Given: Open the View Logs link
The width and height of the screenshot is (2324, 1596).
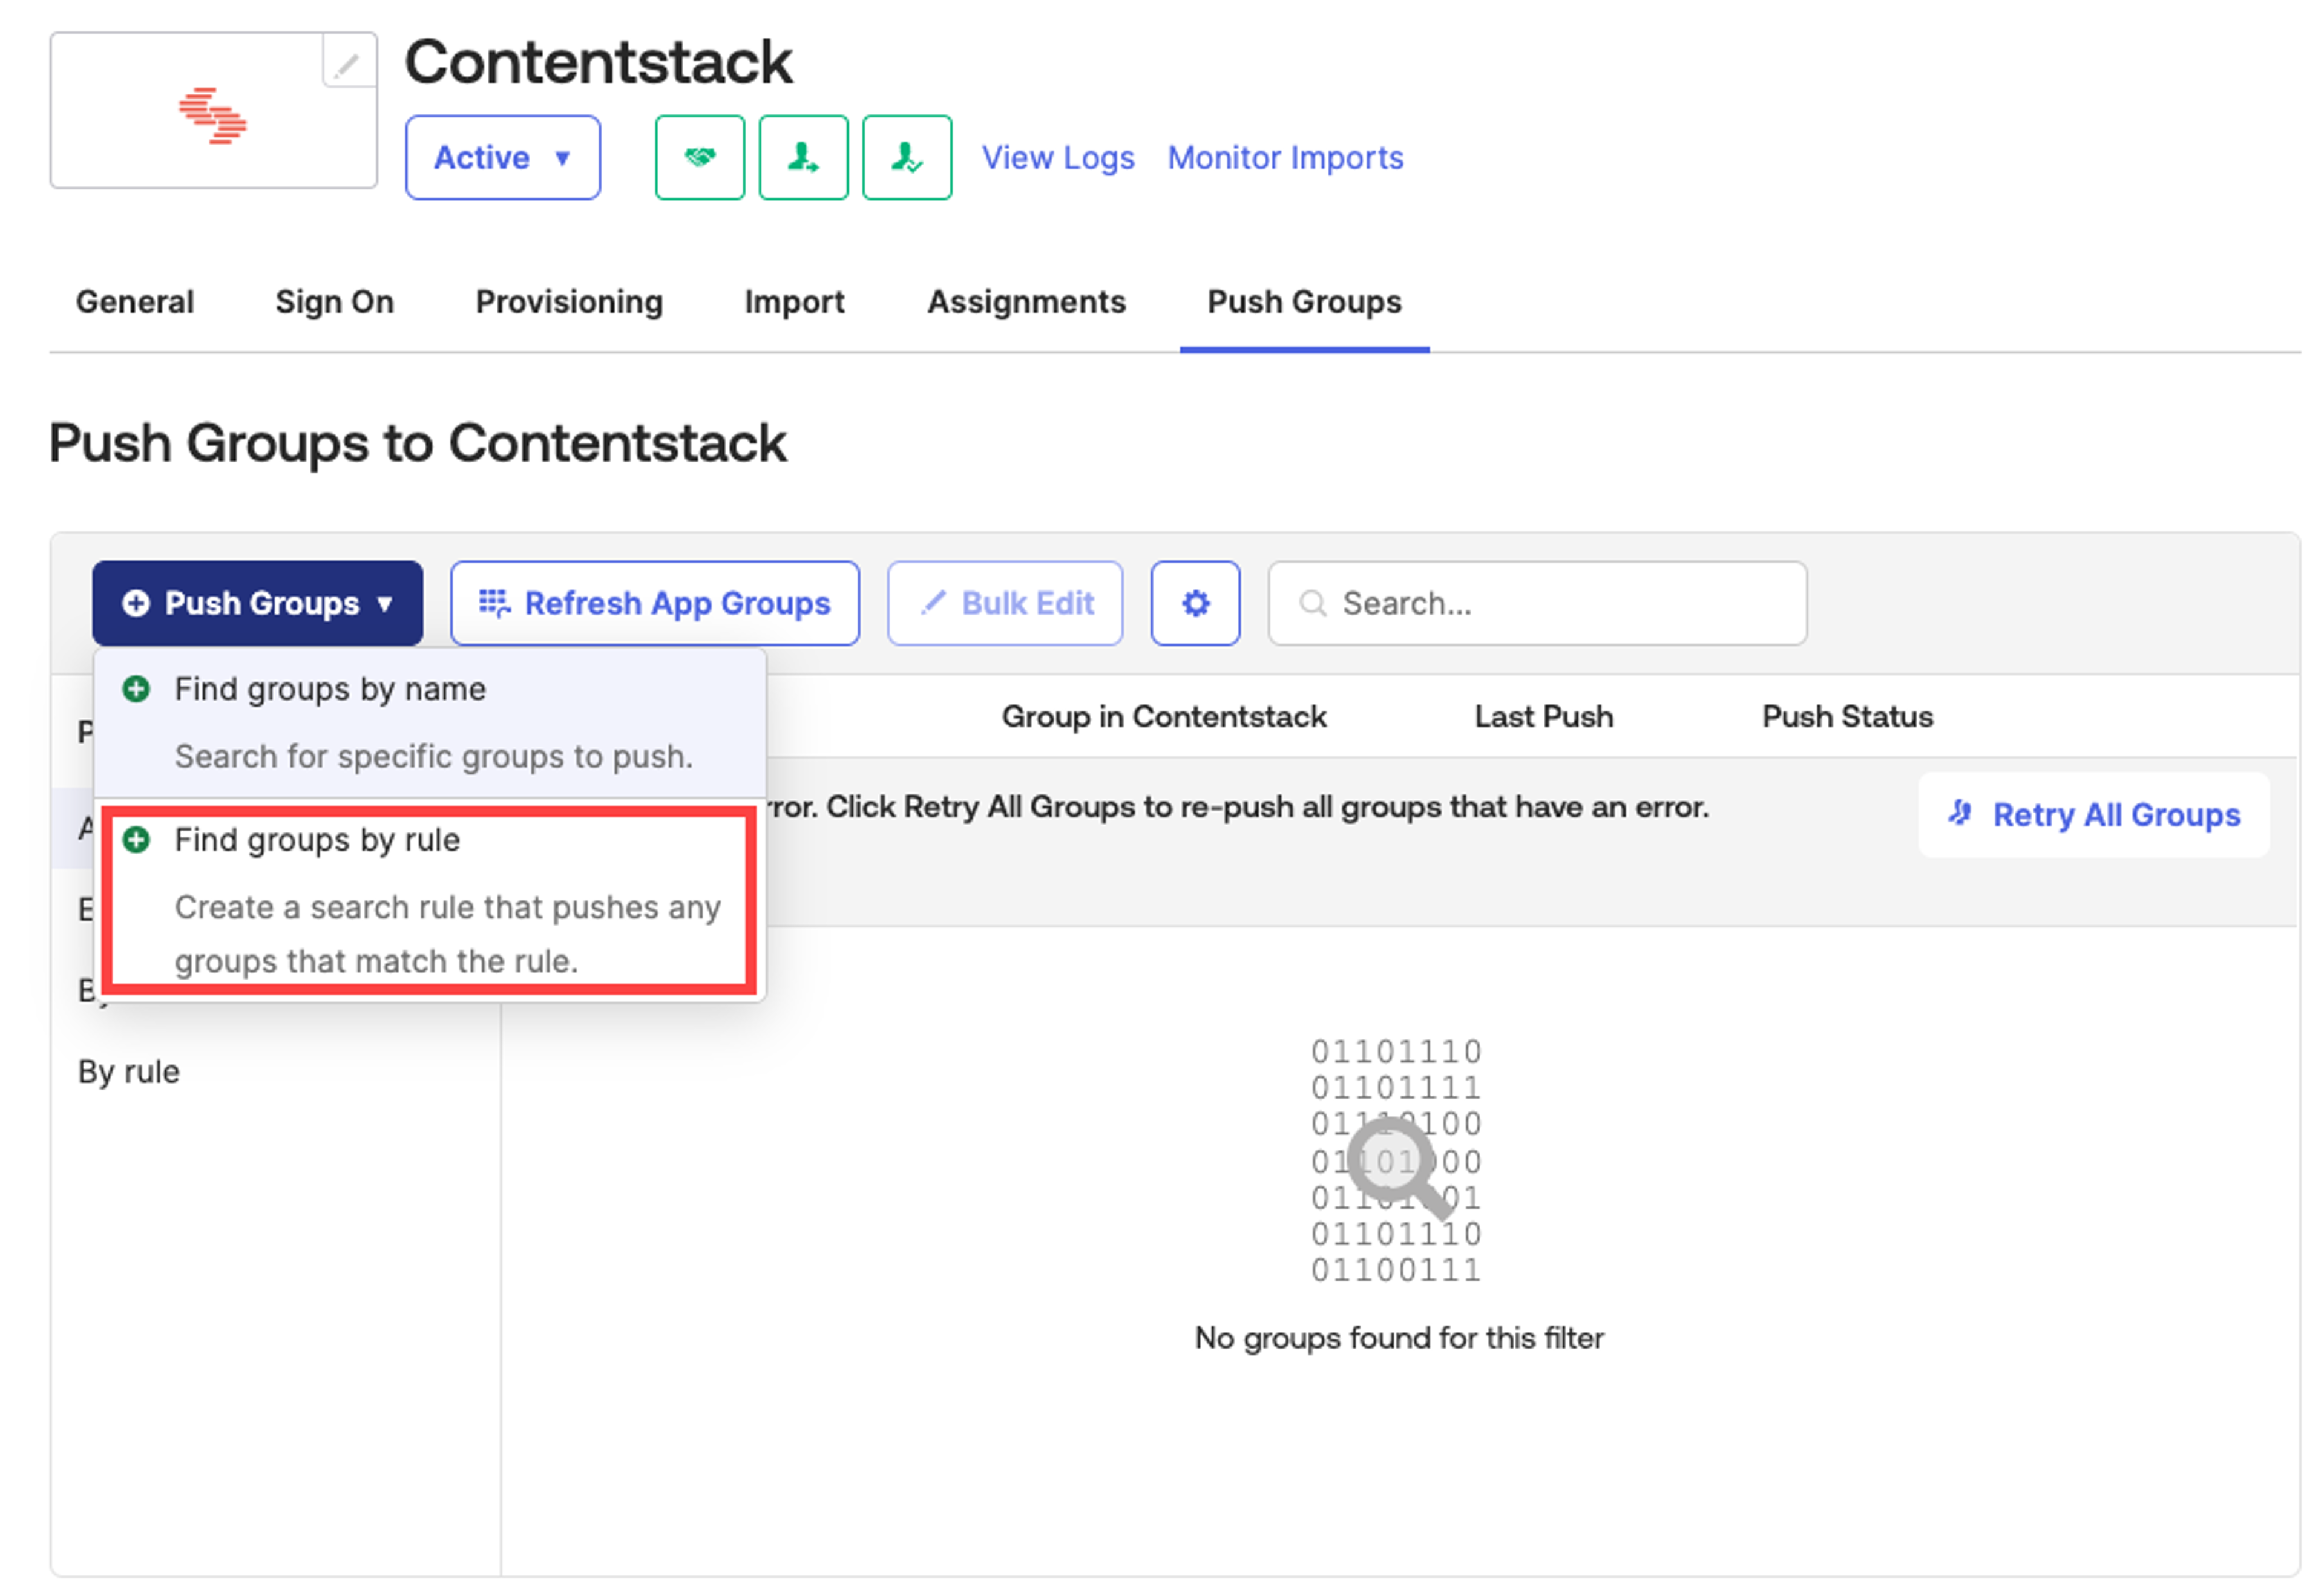Looking at the screenshot, I should click(x=1057, y=157).
